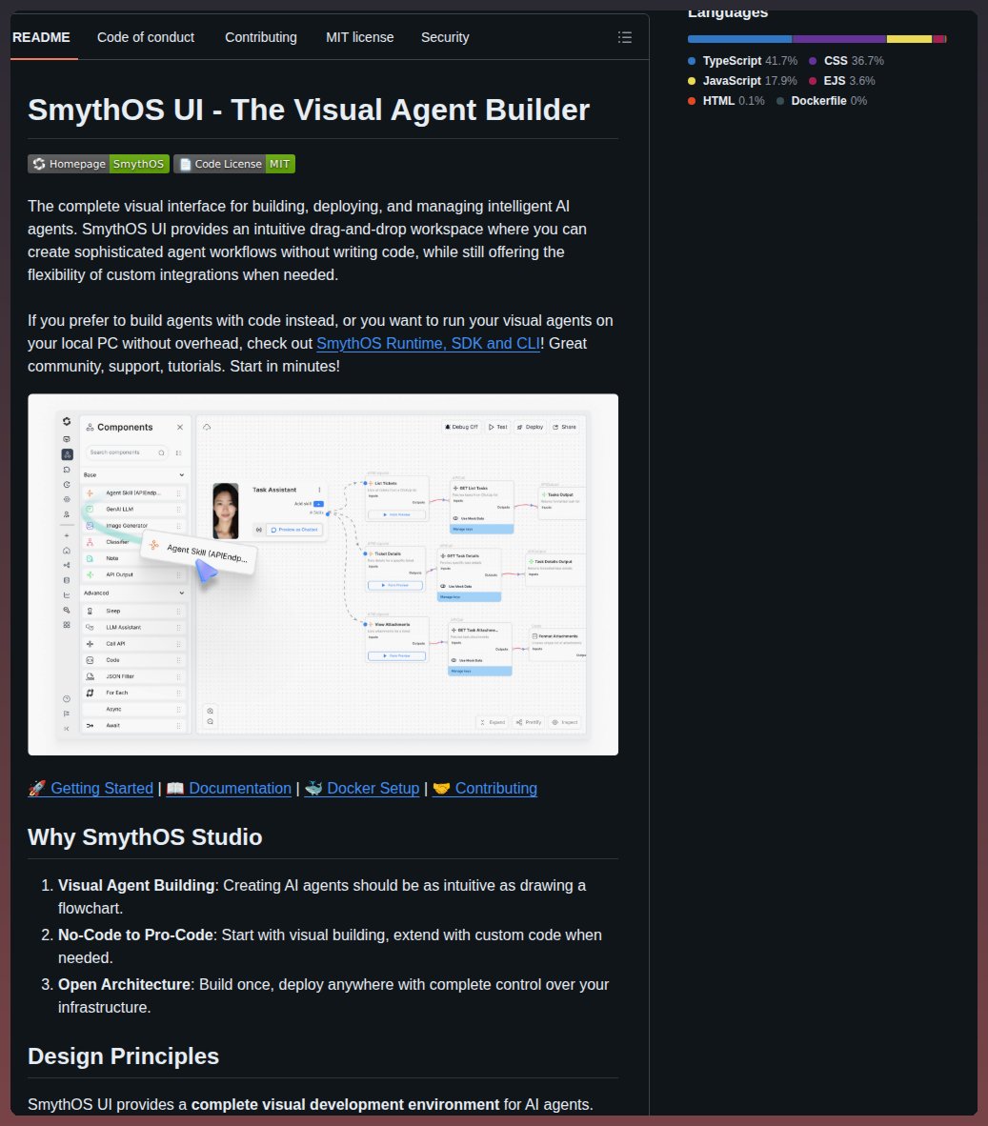Click the SmythOS UI main title heading

tap(309, 110)
